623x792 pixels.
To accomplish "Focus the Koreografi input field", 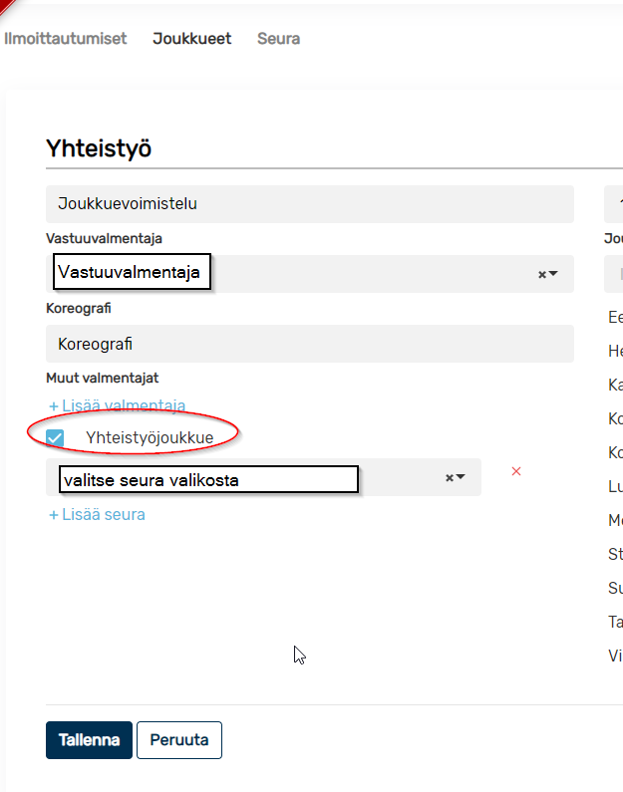I will tap(310, 344).
